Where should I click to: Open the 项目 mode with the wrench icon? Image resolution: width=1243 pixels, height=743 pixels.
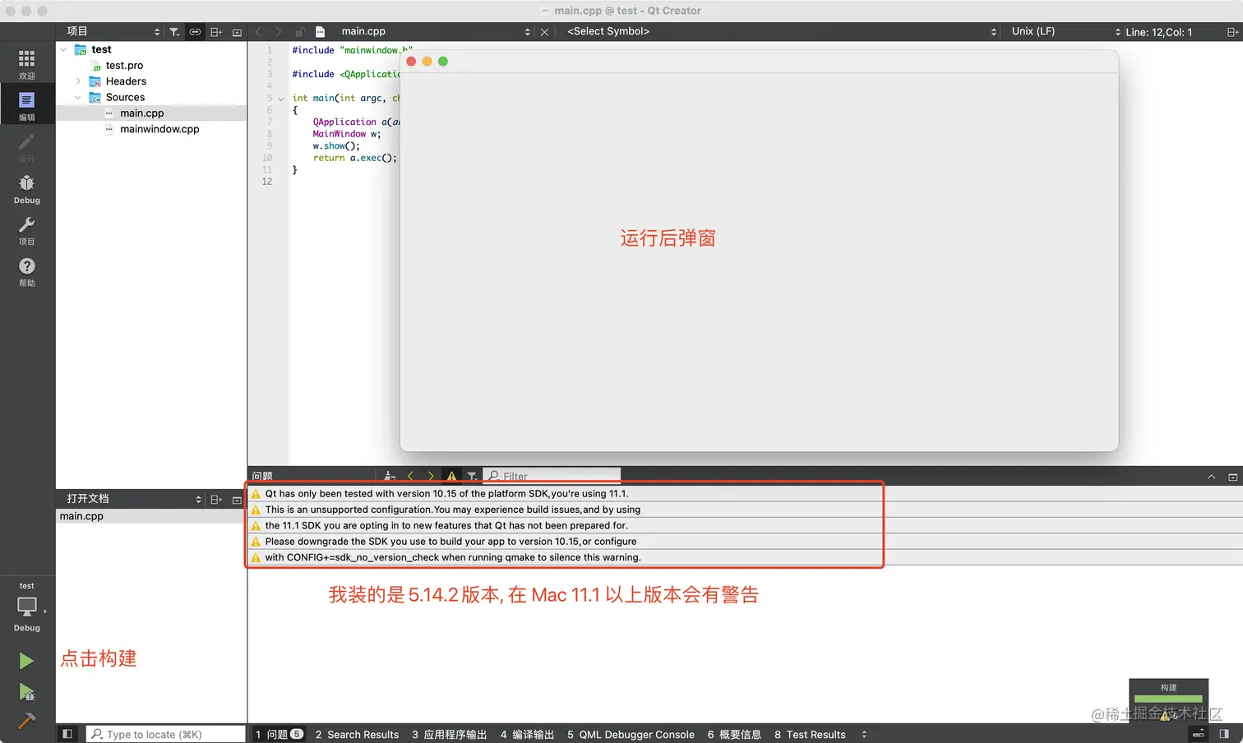coord(27,229)
